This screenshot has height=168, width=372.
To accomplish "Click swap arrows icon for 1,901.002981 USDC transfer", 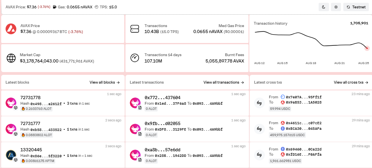I will pos(259,155).
